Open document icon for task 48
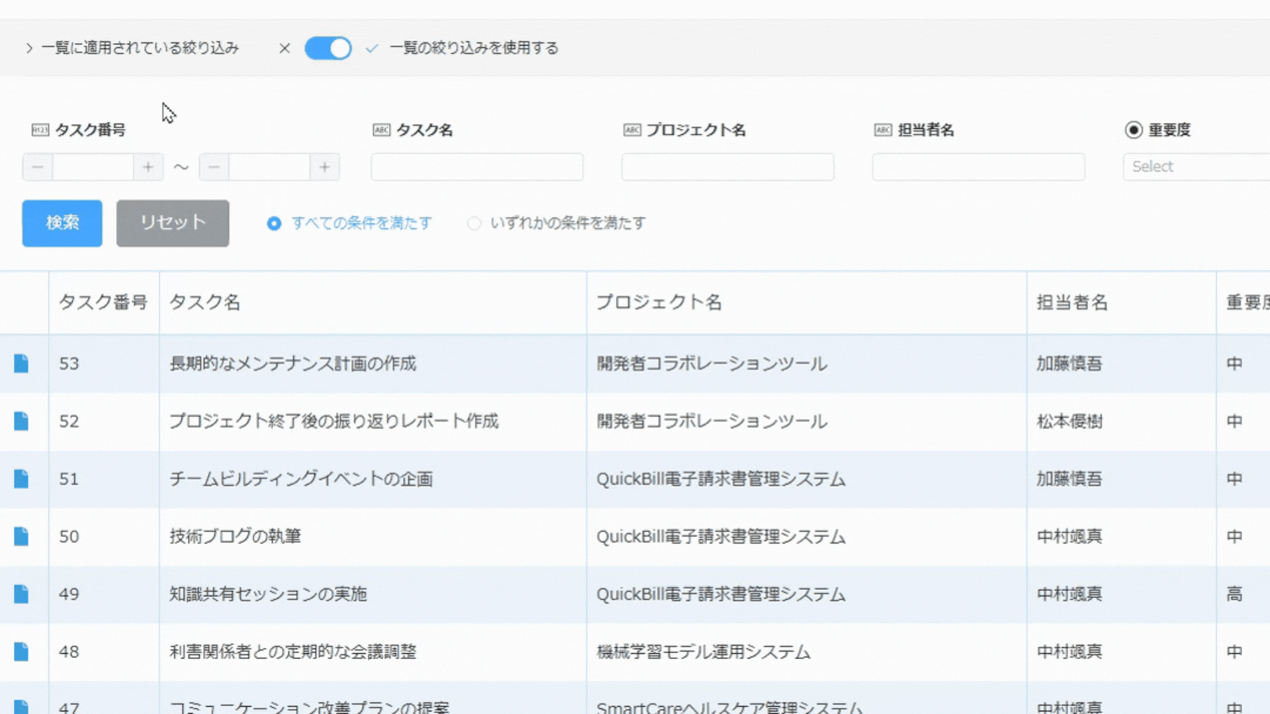This screenshot has height=714, width=1270. (21, 651)
